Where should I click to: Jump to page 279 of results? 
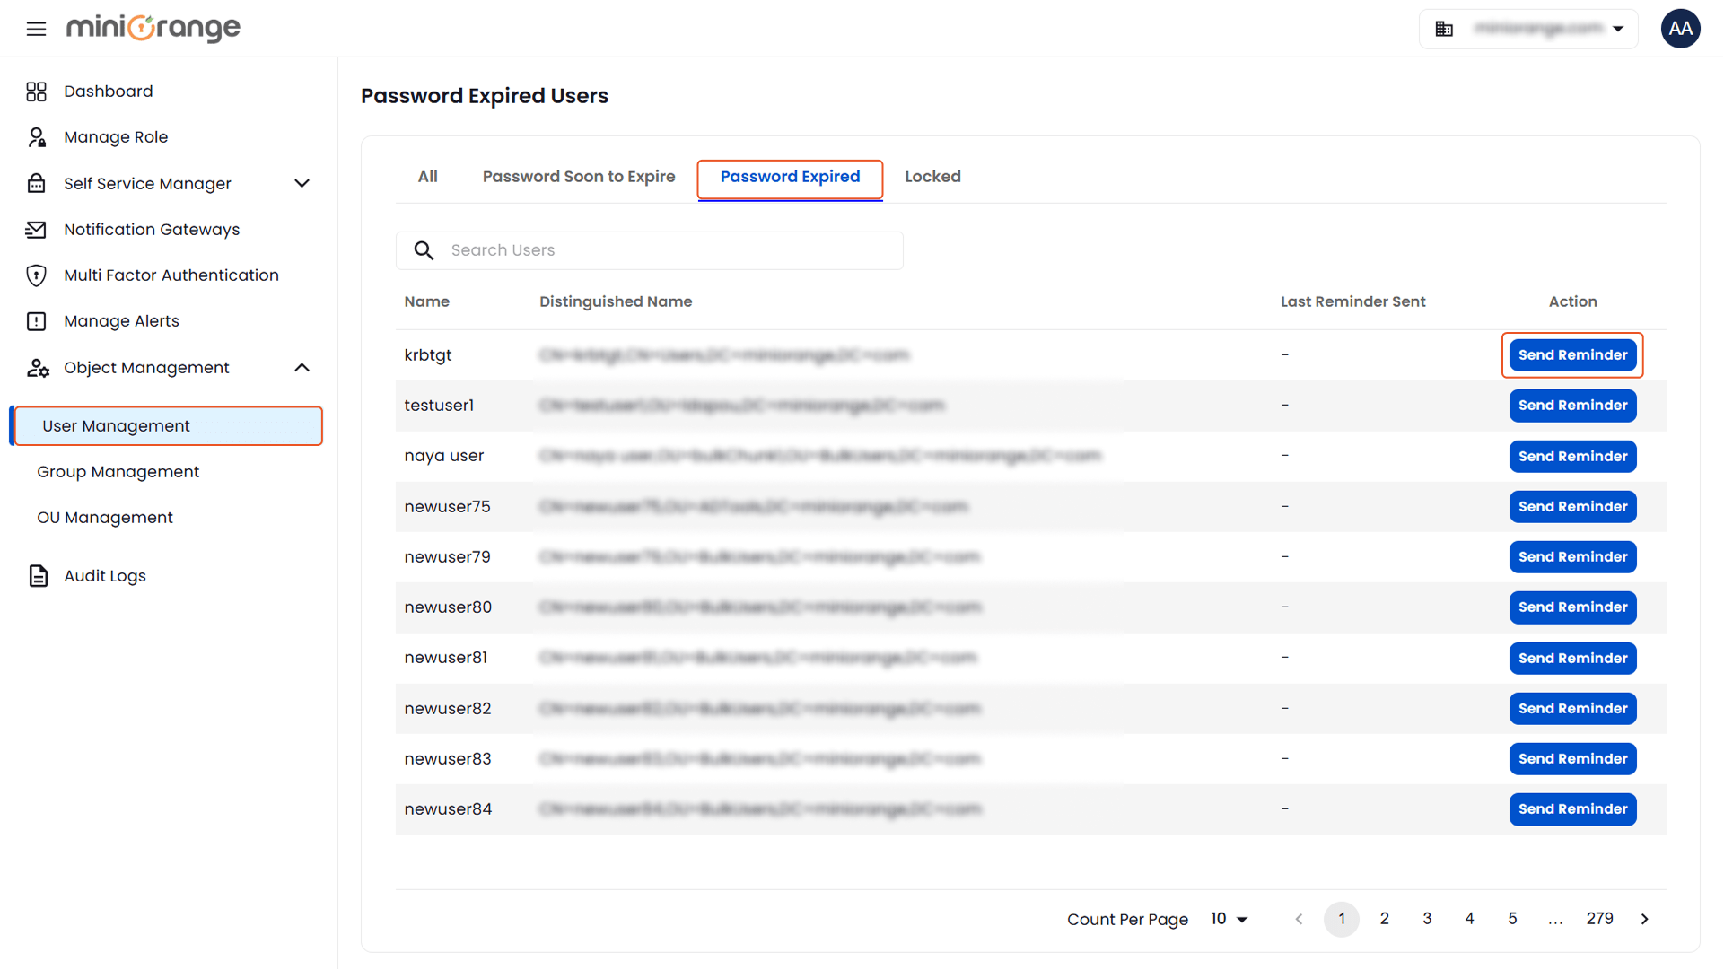coord(1600,919)
